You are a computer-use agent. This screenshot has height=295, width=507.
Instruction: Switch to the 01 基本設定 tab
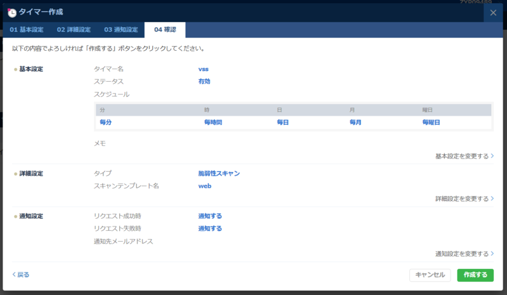(27, 30)
